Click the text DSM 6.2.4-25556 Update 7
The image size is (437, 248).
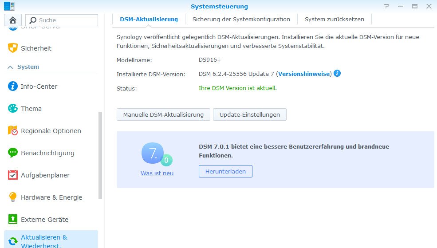pyautogui.click(x=236, y=74)
